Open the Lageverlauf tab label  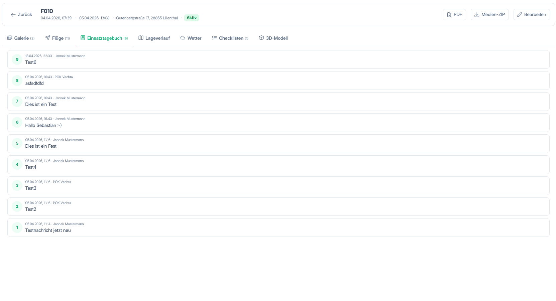(x=157, y=38)
